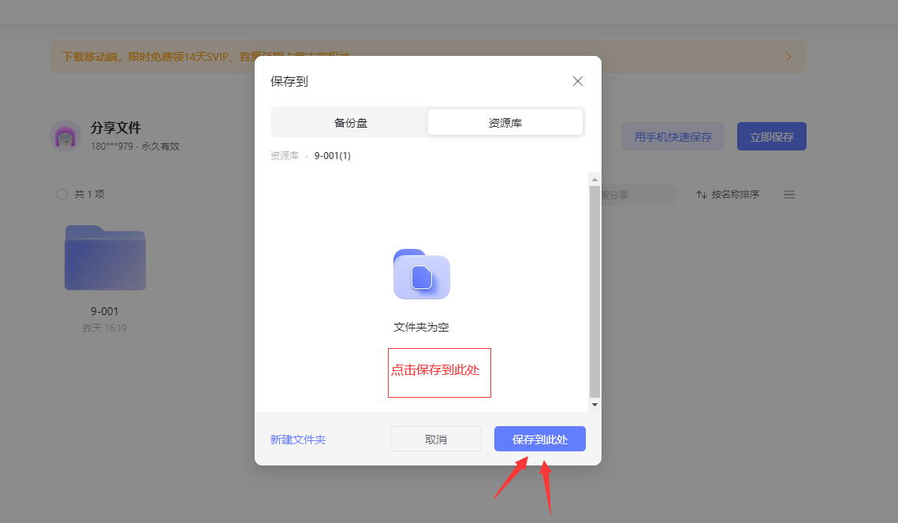Open the 9-001 folder thumbnail

[x=105, y=258]
